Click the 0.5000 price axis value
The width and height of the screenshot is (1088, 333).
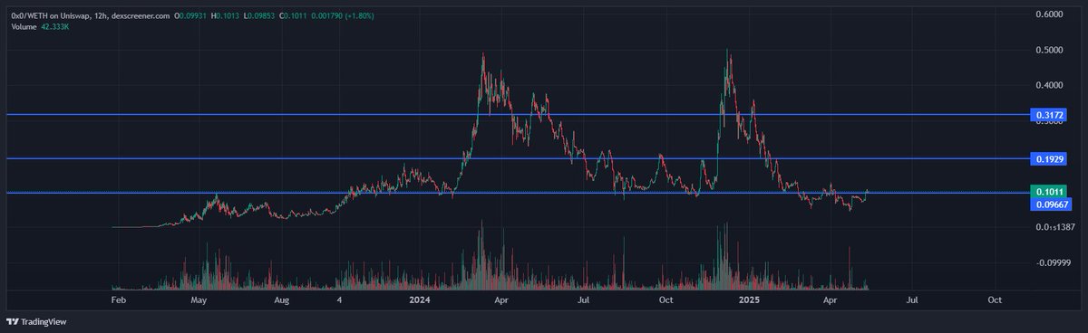point(1048,50)
